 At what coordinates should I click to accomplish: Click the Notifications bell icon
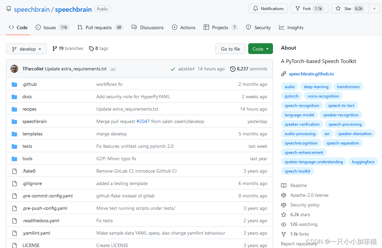pos(255,8)
